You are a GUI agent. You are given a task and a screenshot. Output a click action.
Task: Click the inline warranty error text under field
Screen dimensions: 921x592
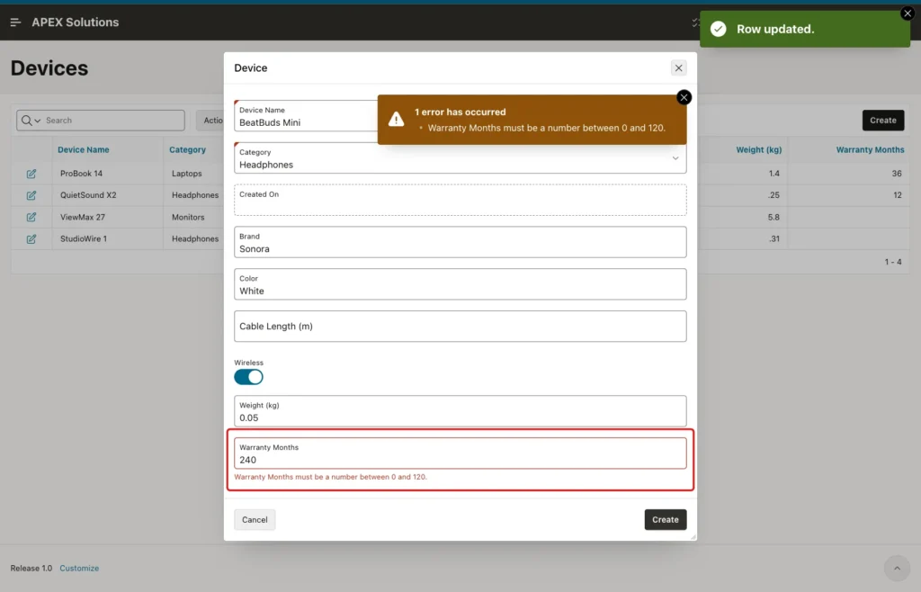click(x=331, y=477)
